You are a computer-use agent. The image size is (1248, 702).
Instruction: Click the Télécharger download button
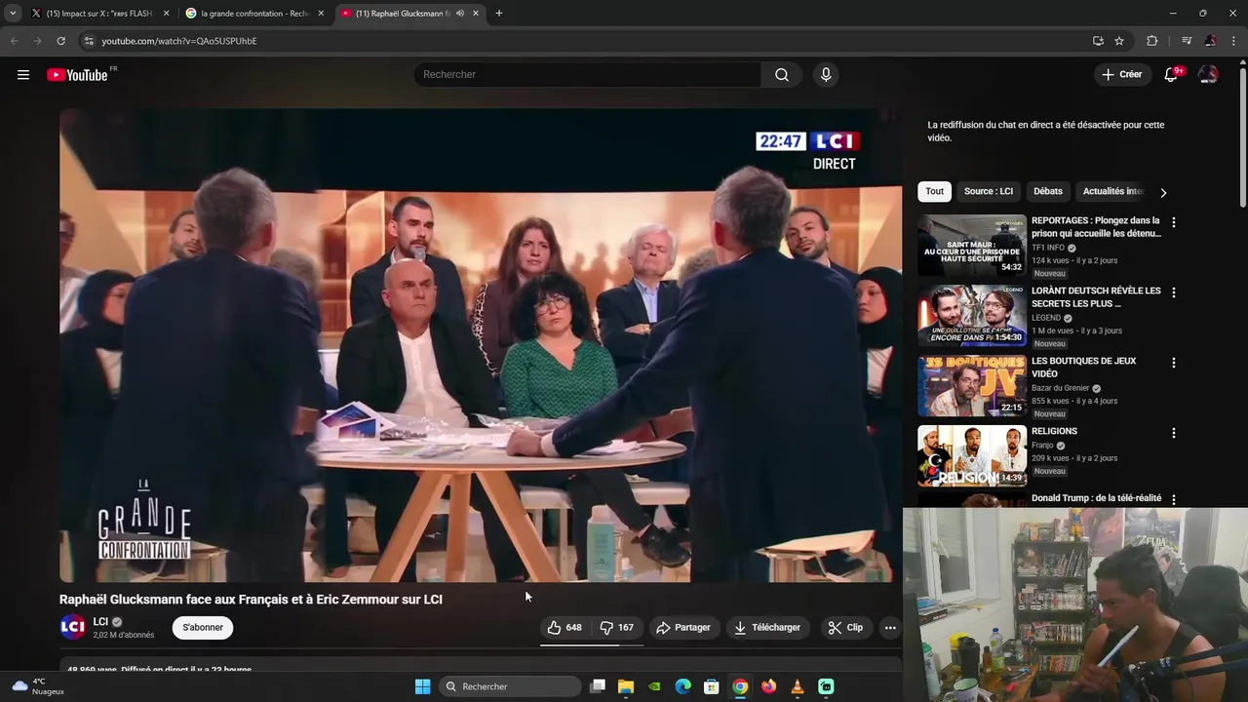tap(767, 628)
